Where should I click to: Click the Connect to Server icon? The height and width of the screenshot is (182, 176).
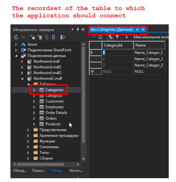tap(40, 37)
